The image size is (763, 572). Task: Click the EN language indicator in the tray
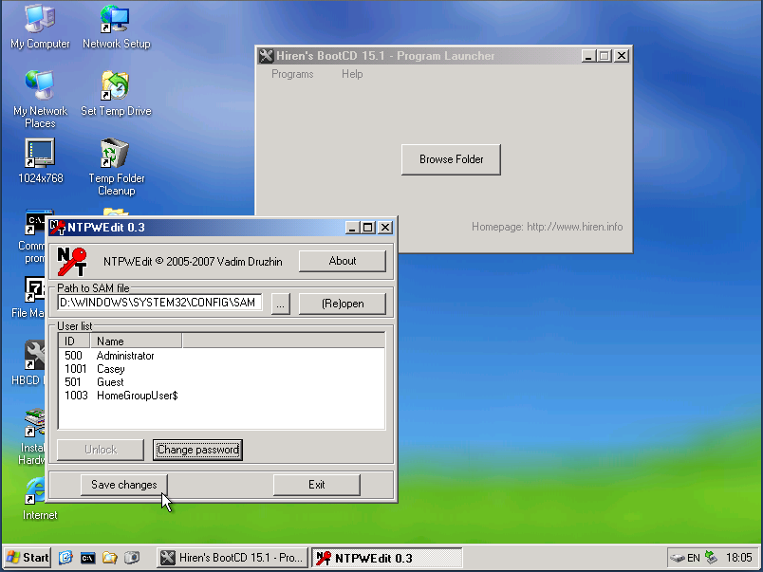pyautogui.click(x=693, y=557)
